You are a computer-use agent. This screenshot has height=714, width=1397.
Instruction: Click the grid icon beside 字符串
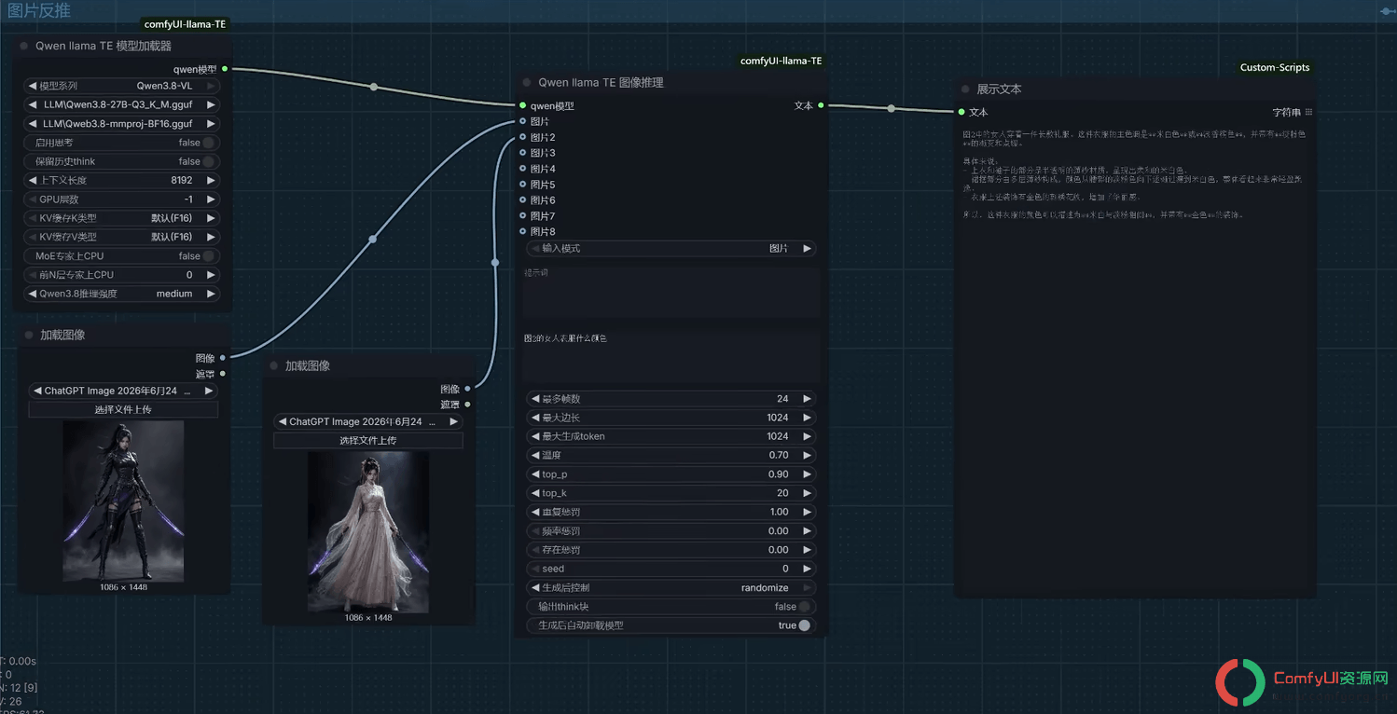point(1308,112)
